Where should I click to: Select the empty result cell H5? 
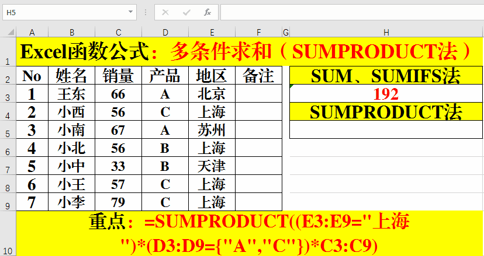pyautogui.click(x=386, y=129)
